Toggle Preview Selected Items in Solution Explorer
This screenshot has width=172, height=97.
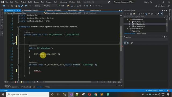[161, 14]
